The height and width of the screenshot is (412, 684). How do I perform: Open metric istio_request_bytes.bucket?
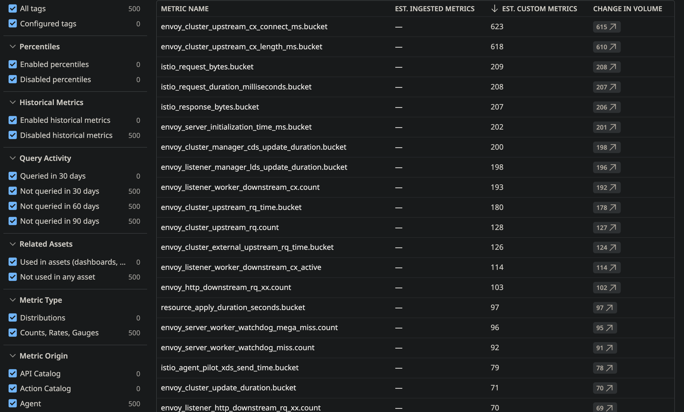[x=207, y=67]
